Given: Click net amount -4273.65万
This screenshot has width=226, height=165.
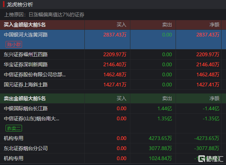Looking at the screenshot, I should coord(207,138).
